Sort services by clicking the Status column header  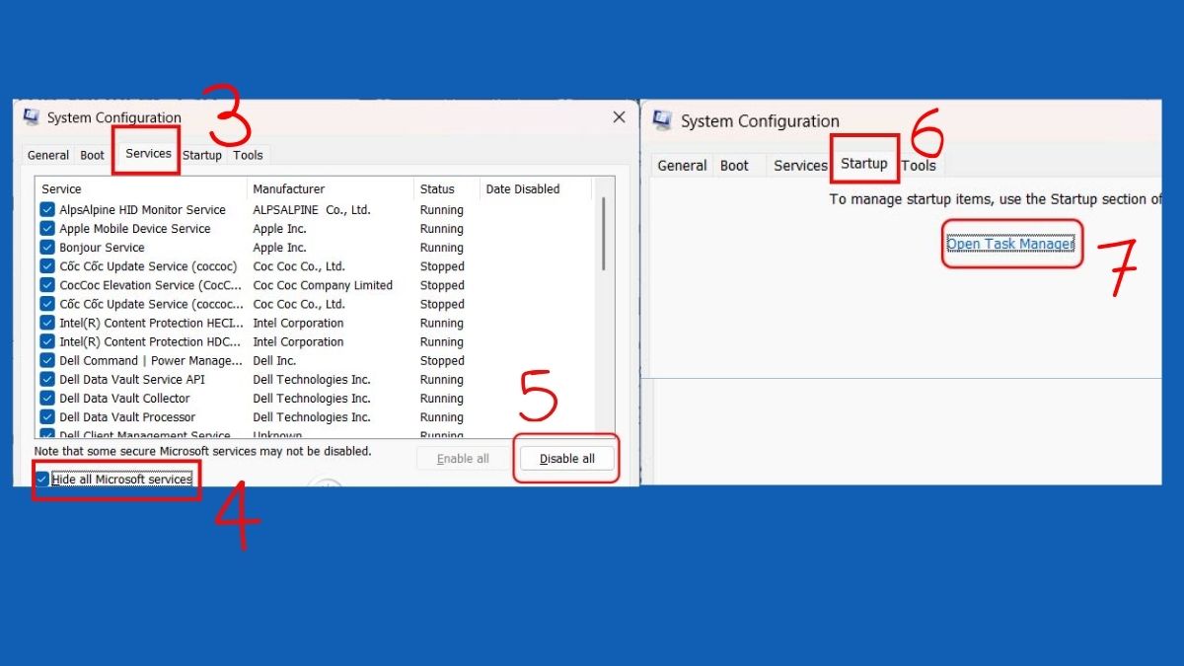[437, 188]
